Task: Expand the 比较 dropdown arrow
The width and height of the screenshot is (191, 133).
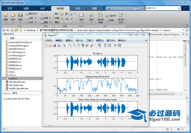Action: [36, 18]
